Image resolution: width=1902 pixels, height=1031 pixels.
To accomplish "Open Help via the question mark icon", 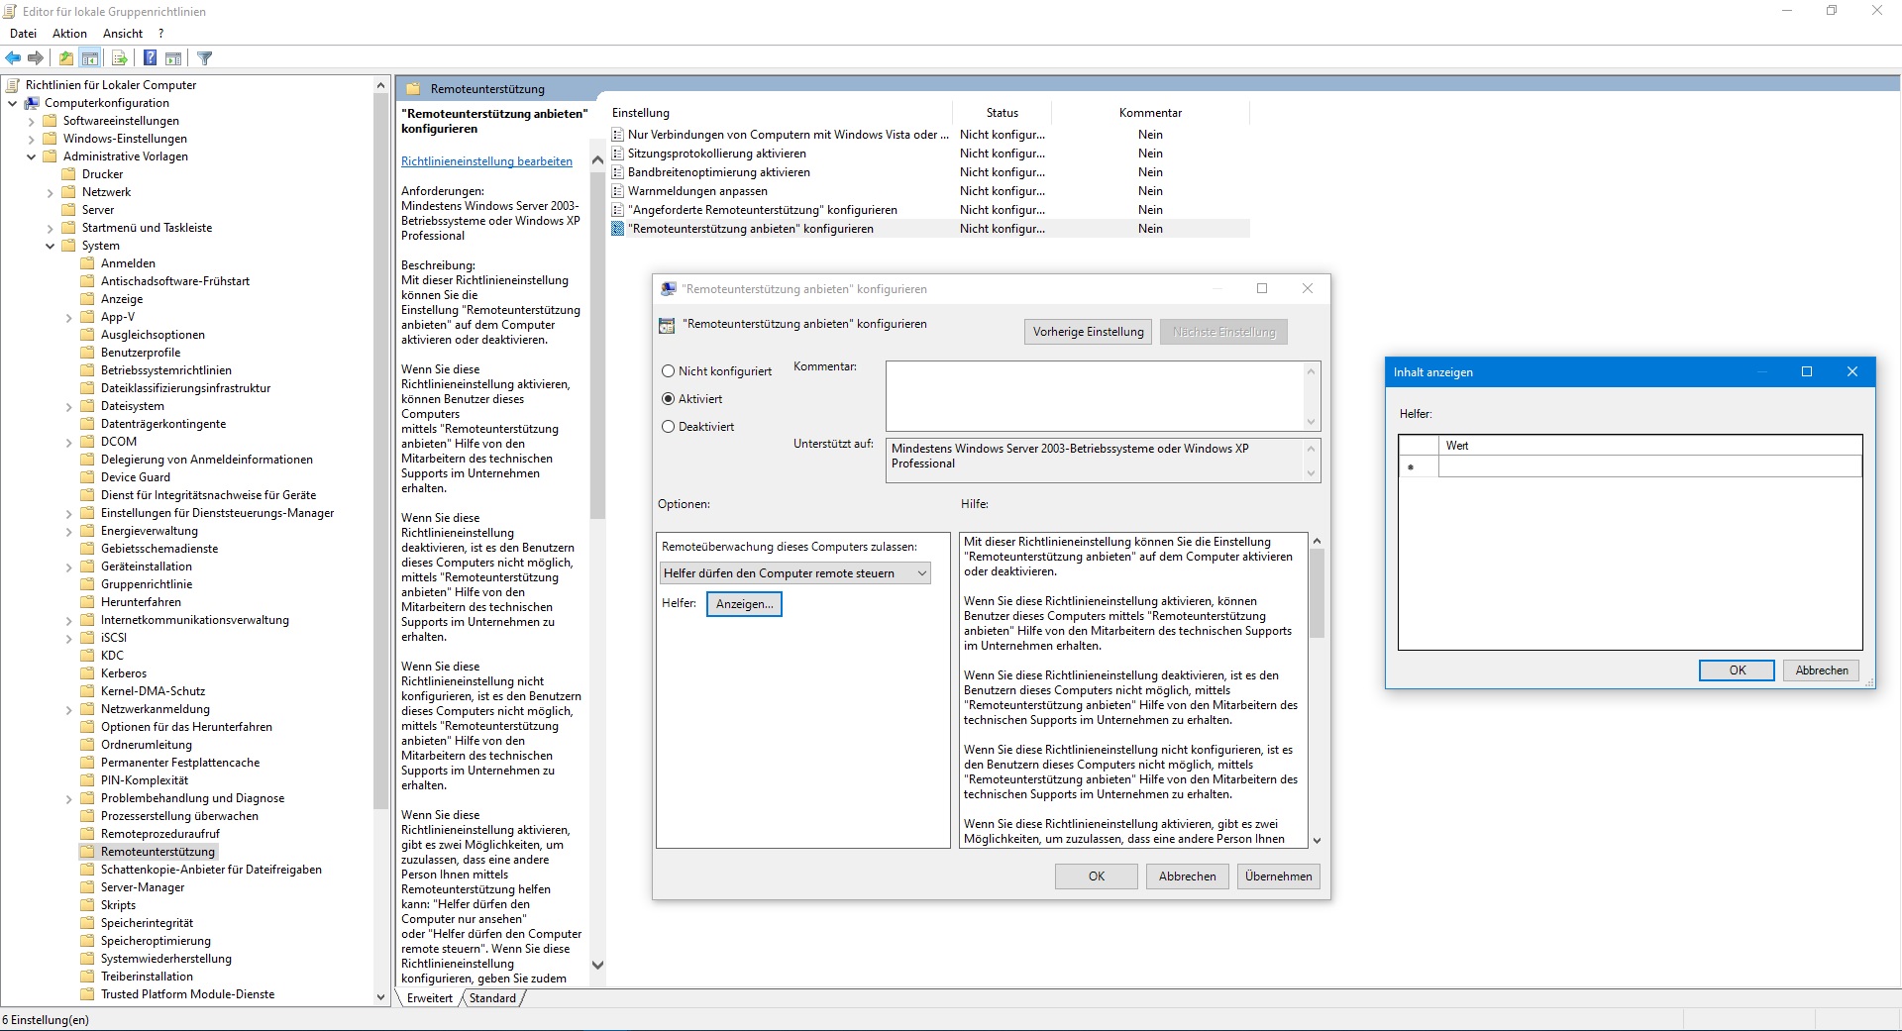I will [x=150, y=58].
